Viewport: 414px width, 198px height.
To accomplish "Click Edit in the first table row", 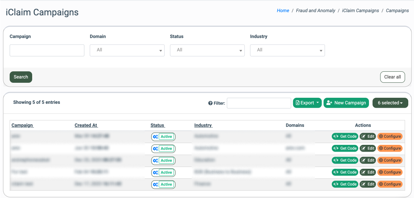I will [x=368, y=136].
